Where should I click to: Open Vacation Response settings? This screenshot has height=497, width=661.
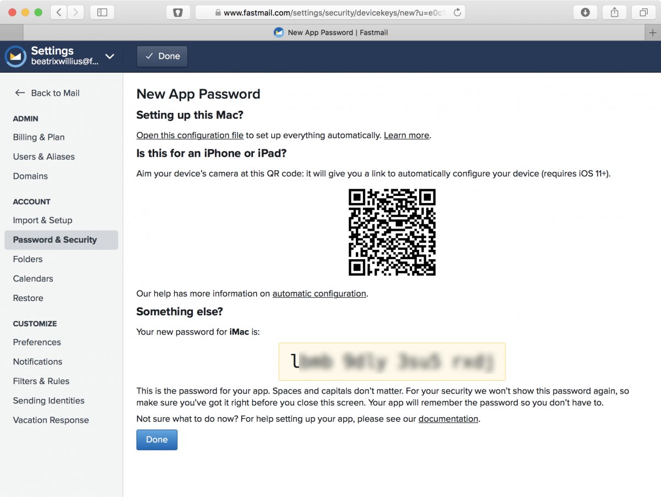(x=51, y=420)
